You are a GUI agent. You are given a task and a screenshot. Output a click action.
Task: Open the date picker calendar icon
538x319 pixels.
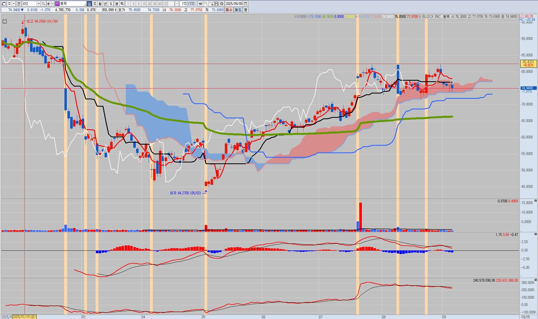(x=245, y=4)
